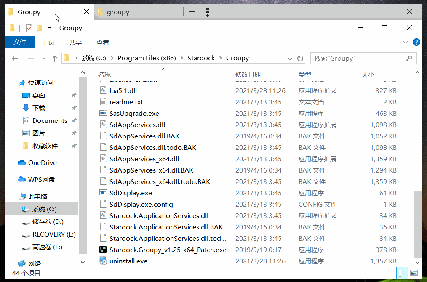The image size is (427, 282).
Task: Select the uninstall.exe installer icon
Action: 103,261
